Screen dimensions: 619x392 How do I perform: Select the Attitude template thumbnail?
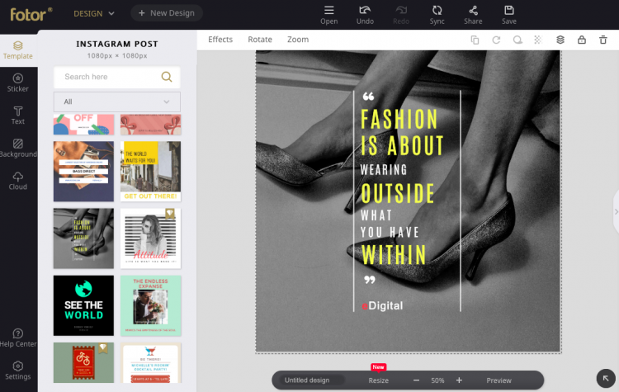click(151, 239)
